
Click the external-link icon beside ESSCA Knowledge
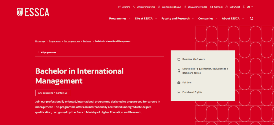185,7
